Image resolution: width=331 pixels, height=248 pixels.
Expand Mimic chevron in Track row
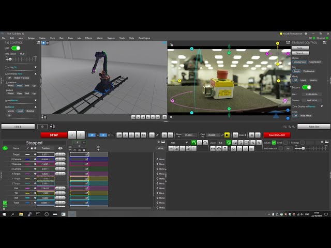157,203
